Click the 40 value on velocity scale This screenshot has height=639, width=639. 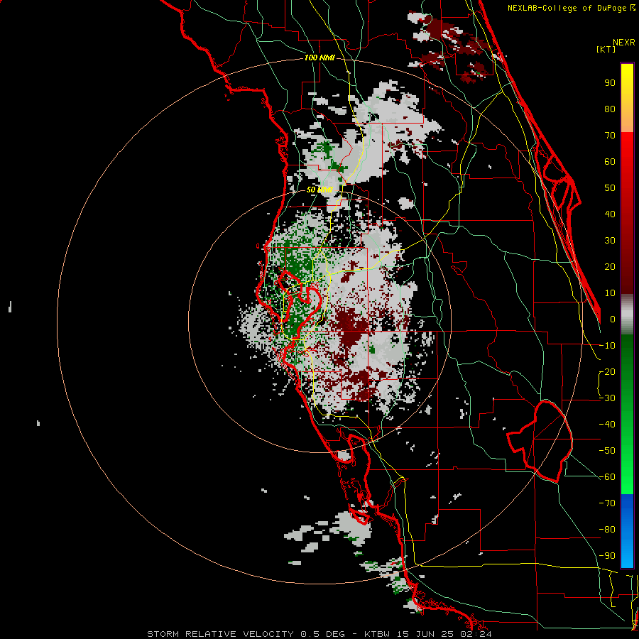(x=610, y=214)
